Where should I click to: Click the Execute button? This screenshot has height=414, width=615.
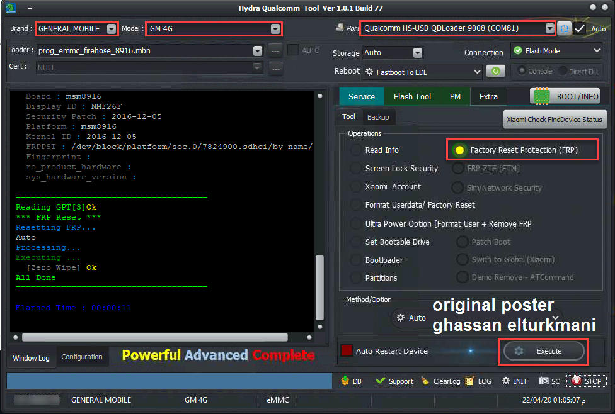pyautogui.click(x=544, y=351)
